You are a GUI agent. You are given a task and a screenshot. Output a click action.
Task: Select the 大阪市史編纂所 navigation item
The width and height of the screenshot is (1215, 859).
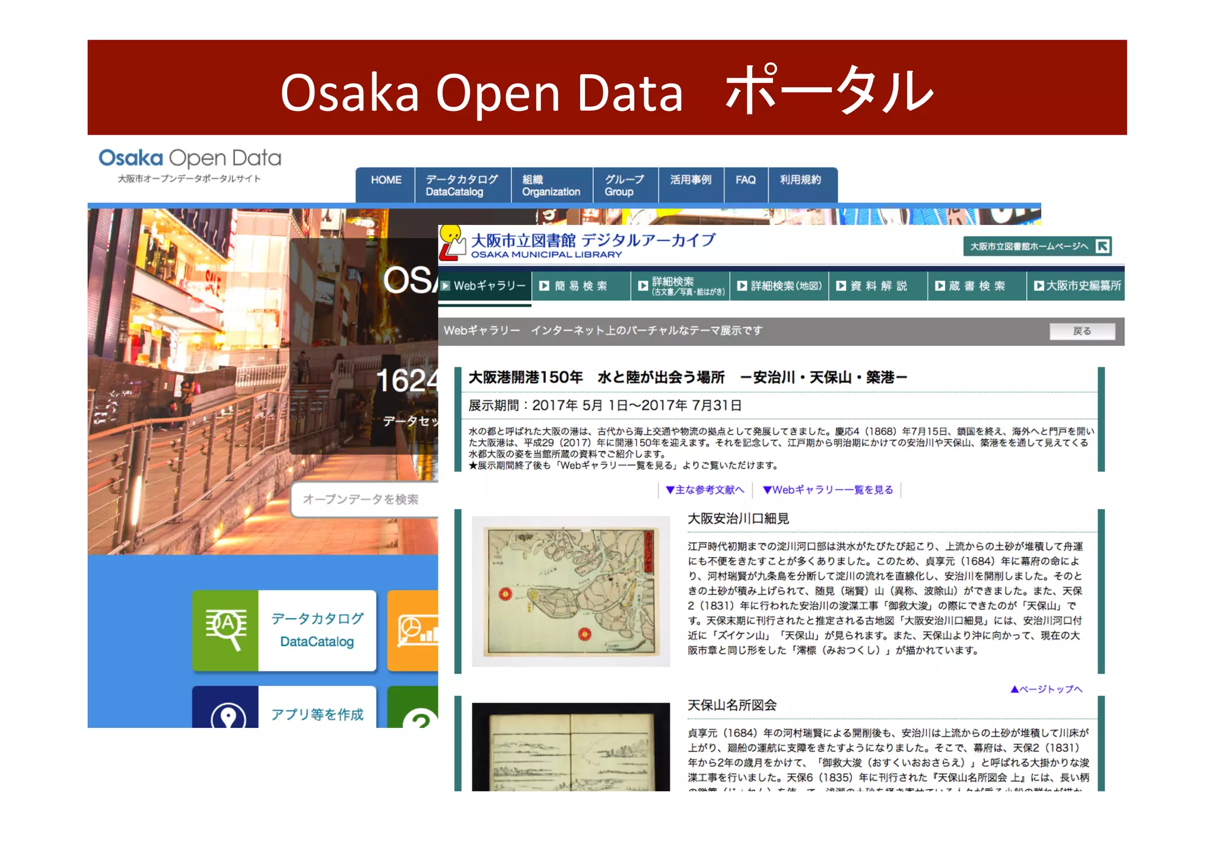[x=1076, y=286]
